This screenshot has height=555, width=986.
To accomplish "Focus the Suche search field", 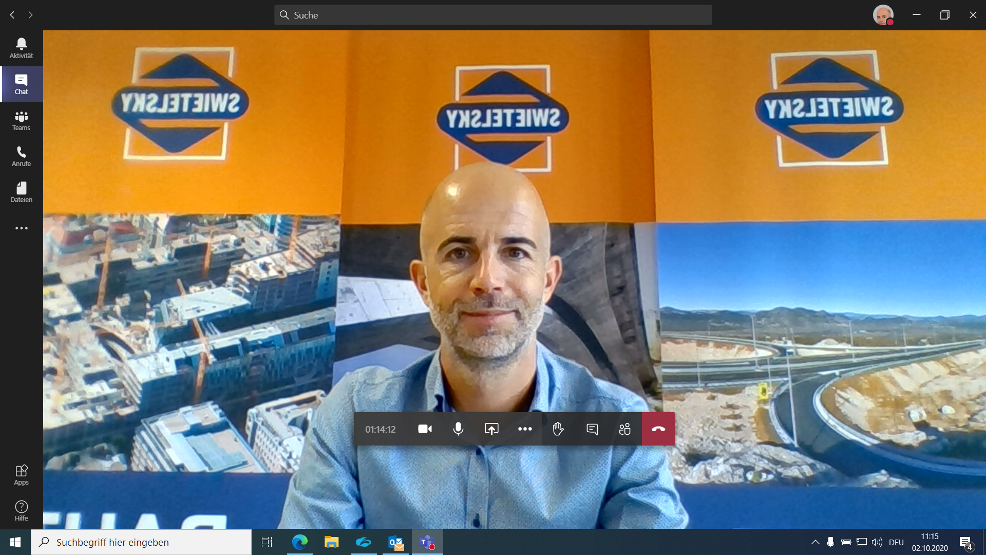I will point(493,15).
